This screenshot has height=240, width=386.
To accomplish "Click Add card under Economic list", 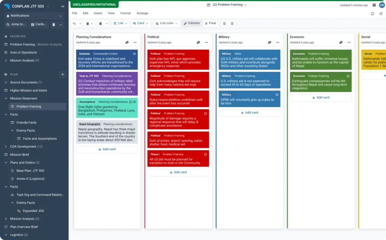I will (320, 98).
